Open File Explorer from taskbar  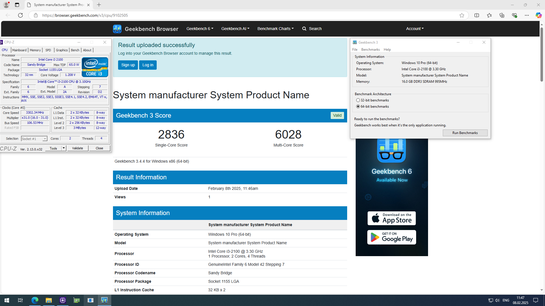49,300
